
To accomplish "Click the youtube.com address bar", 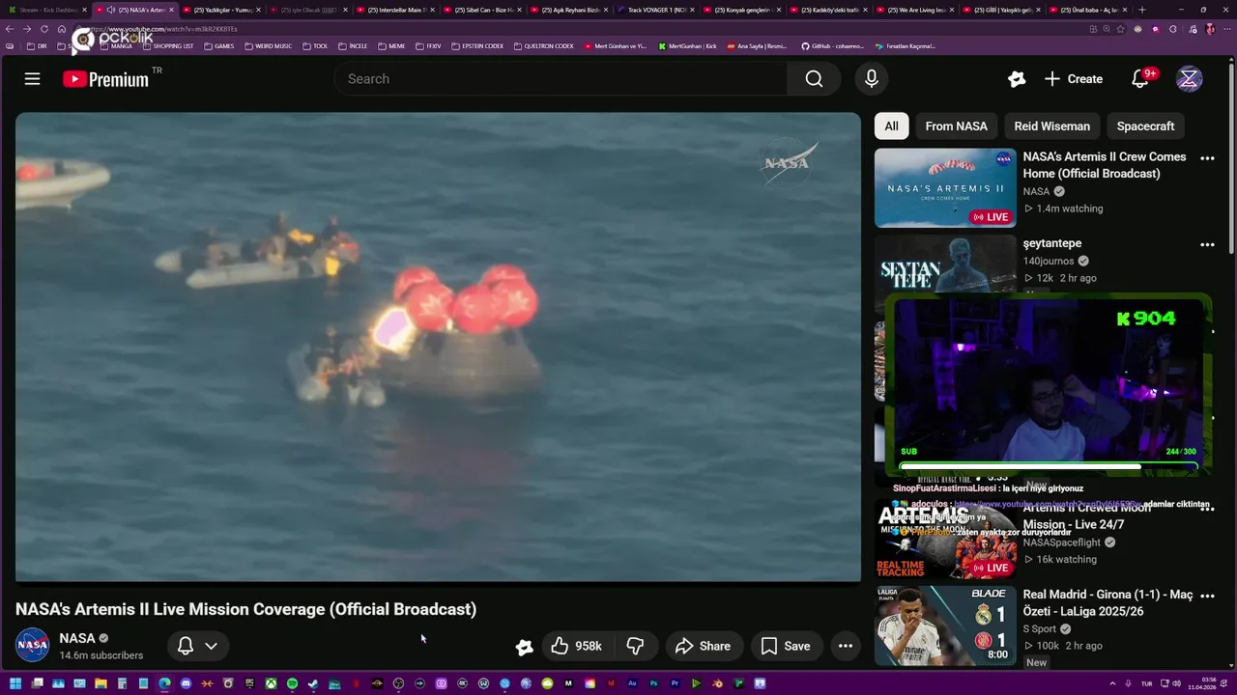I will [x=580, y=29].
